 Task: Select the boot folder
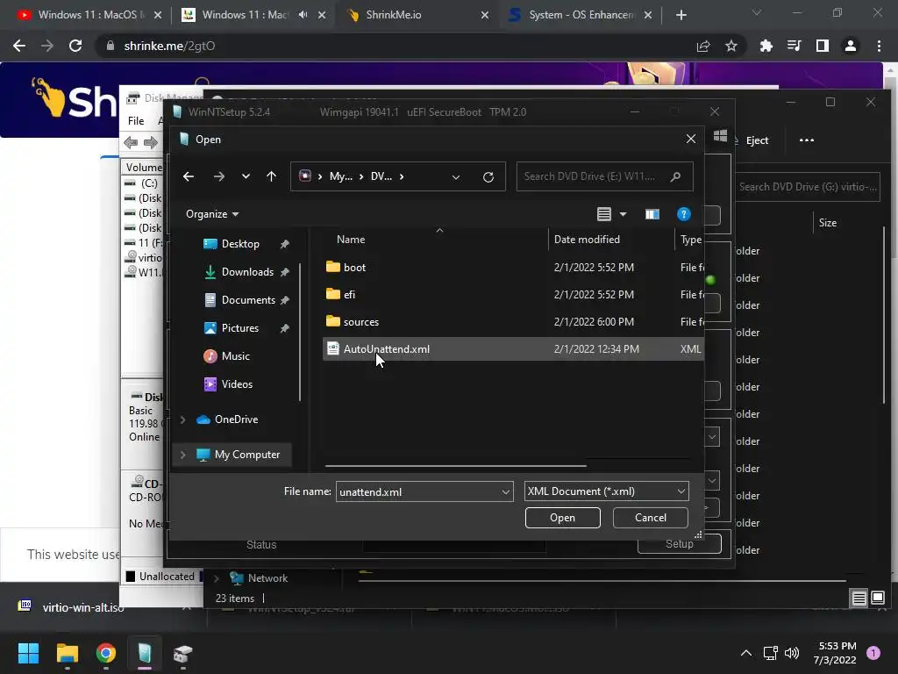coord(354,267)
